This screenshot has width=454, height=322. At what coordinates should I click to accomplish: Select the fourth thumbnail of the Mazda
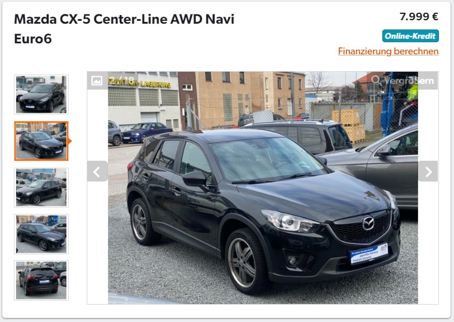pyautogui.click(x=42, y=234)
